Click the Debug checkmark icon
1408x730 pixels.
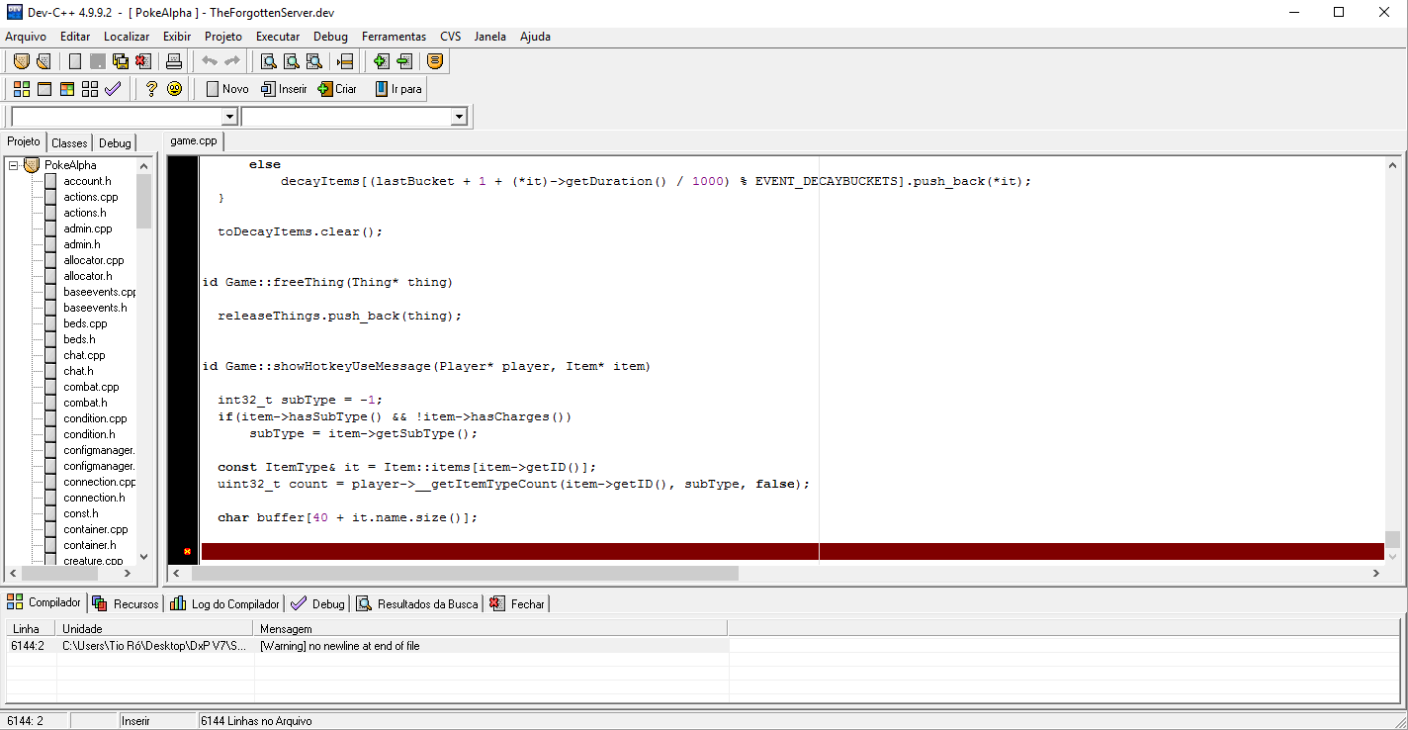113,89
